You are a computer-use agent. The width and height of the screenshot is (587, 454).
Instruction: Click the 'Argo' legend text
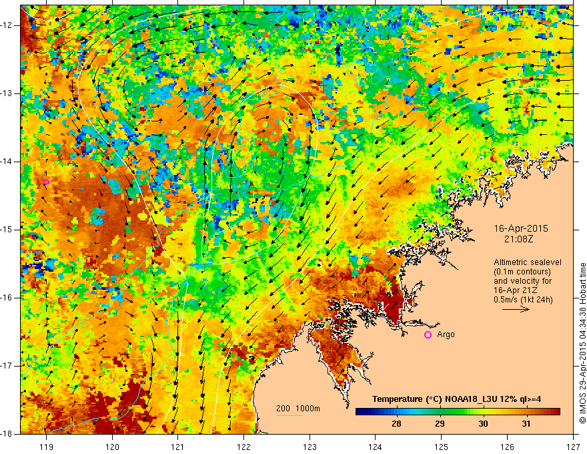(446, 334)
